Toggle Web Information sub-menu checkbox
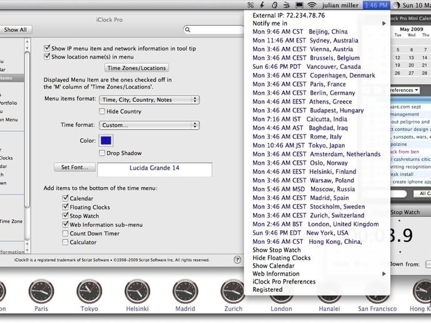This screenshot has height=323, width=431. pyautogui.click(x=65, y=224)
